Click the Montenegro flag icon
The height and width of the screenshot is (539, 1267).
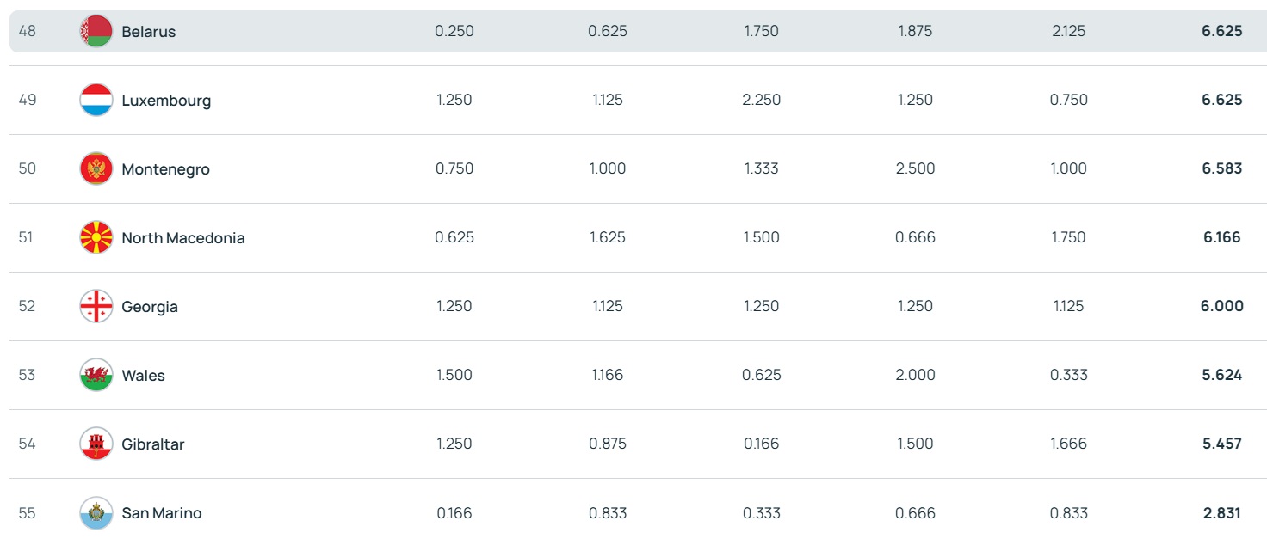click(x=96, y=168)
